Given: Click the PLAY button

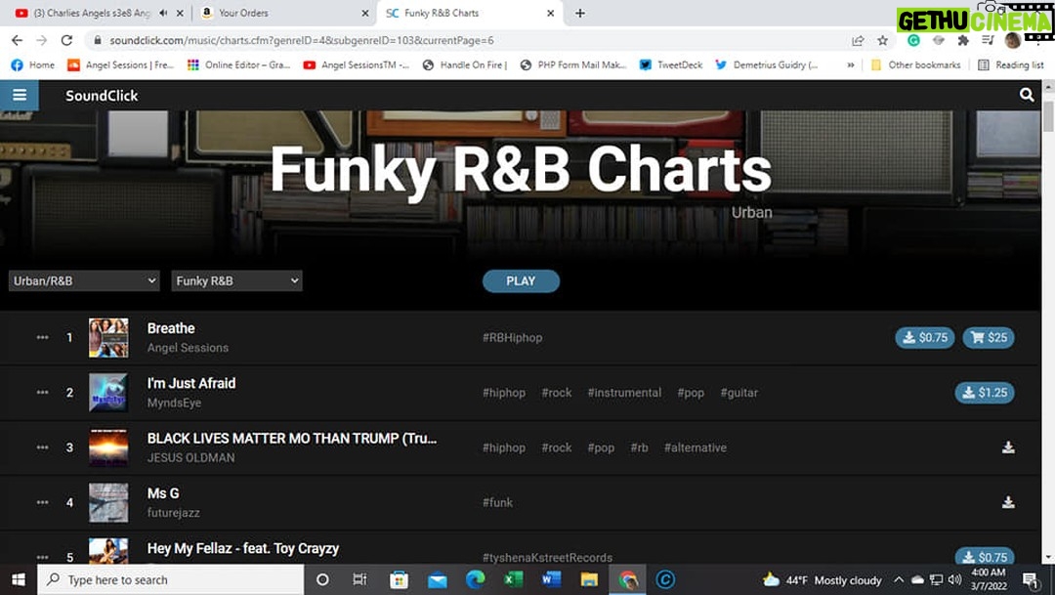Looking at the screenshot, I should (521, 280).
